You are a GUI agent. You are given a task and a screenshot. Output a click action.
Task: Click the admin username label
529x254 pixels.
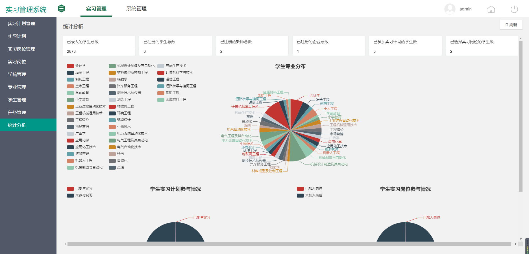coord(465,9)
